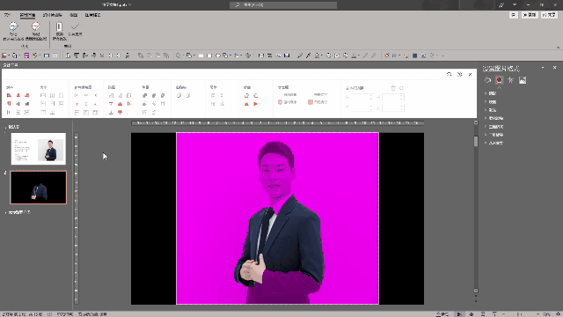Viewport: 563px width, 317px height.
Task: Expand the Reflection section
Action: (x=492, y=102)
